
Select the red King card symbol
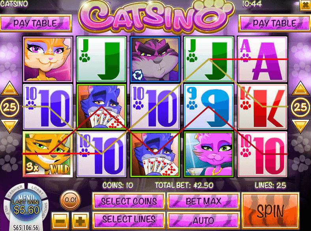pos(262,107)
